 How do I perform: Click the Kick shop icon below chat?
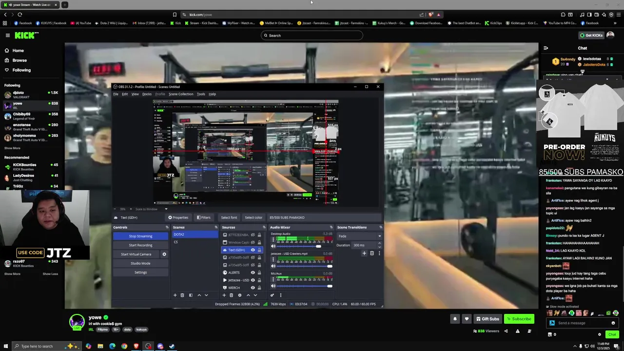click(550, 334)
